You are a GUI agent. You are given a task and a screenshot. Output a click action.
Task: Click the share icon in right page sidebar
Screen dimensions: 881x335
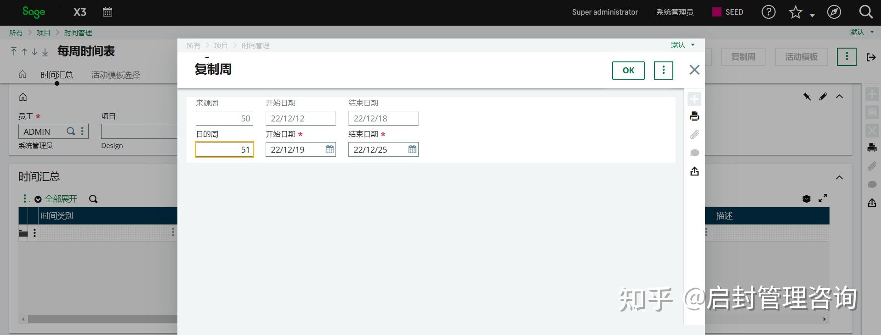coord(872,203)
